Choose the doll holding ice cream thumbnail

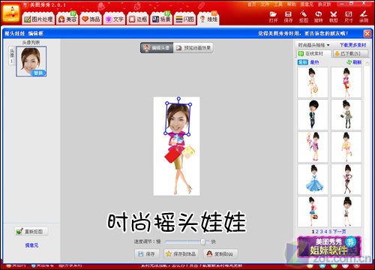[313, 147]
